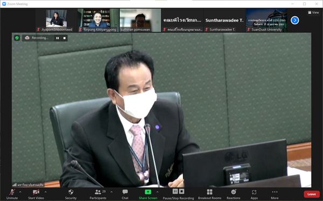
Task: Open video options arrow beside Start Video
Action: (x=46, y=192)
